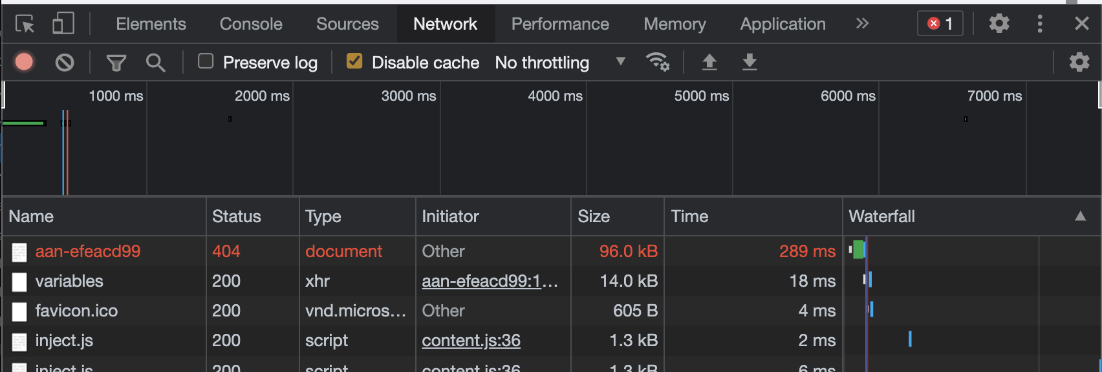The width and height of the screenshot is (1102, 372).
Task: Select the aan-efeacd99 request row
Action: coord(87,251)
